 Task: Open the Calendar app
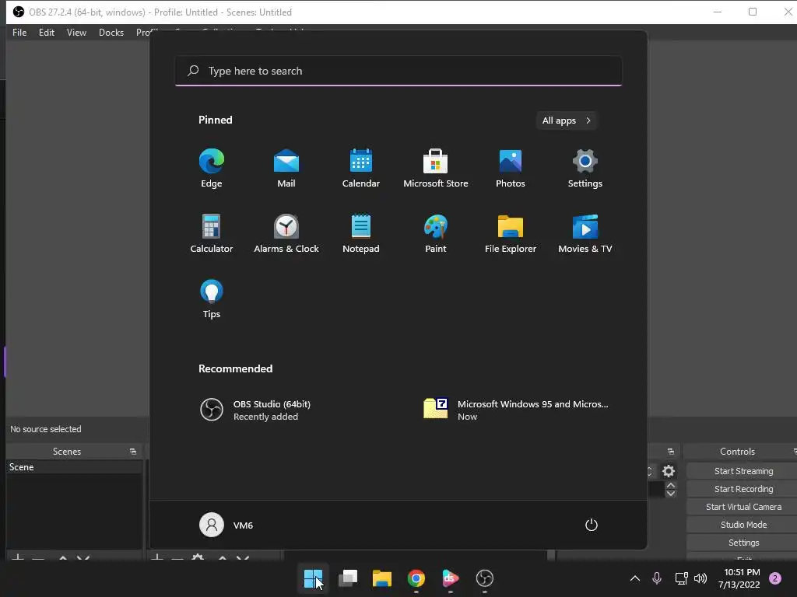point(361,169)
